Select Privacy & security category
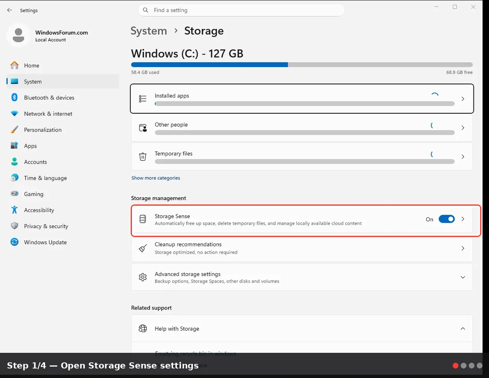This screenshot has height=378, width=489. click(x=63, y=226)
